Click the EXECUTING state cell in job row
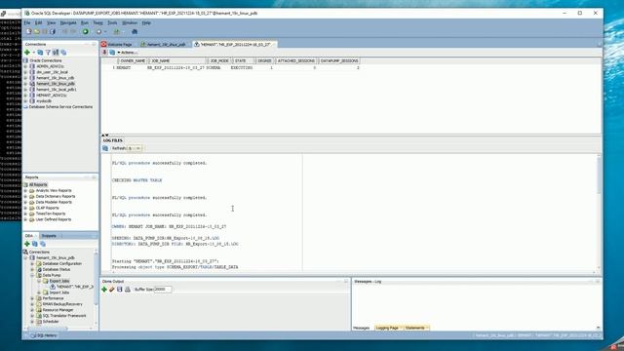 (242, 67)
